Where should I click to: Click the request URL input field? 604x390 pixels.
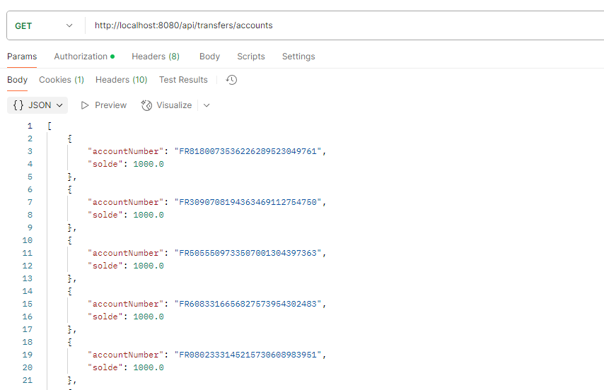(339, 25)
